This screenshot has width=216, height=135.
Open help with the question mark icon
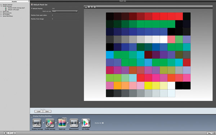(x=10, y=133)
